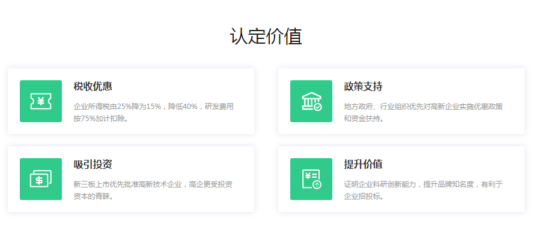Select the 提升价值 card title

click(x=363, y=164)
